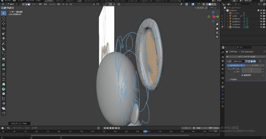Select the Rotate tool in the left toolbar

coord(4,28)
